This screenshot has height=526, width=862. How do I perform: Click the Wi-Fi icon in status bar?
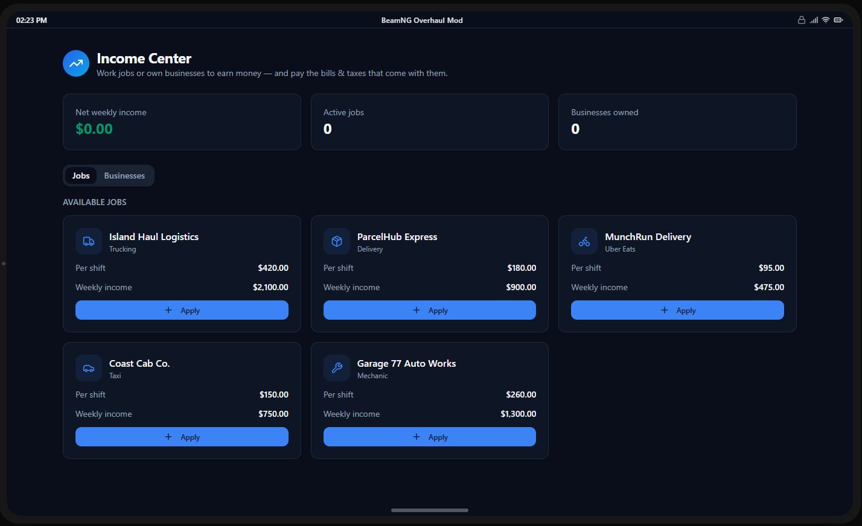(826, 20)
